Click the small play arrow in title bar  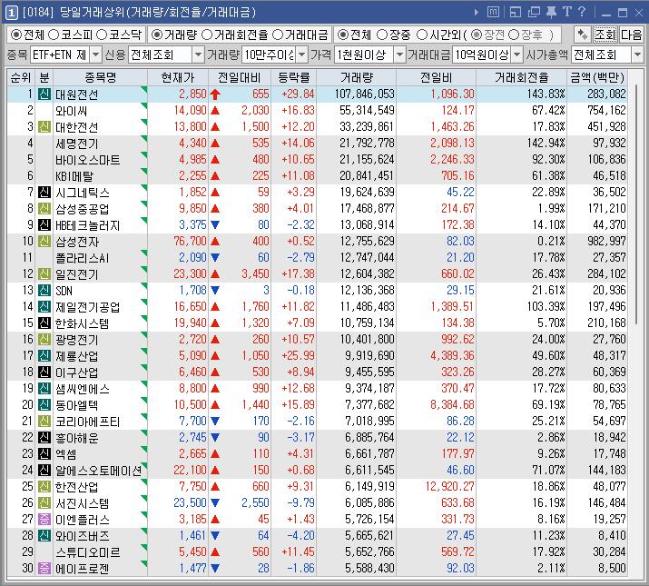pyautogui.click(x=477, y=13)
